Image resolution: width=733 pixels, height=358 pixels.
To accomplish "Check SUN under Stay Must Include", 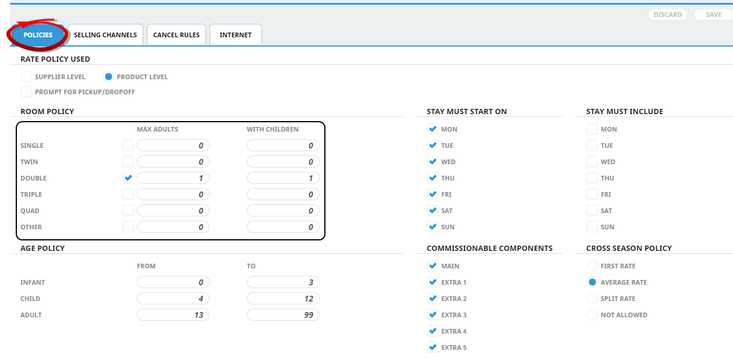I will coord(592,227).
